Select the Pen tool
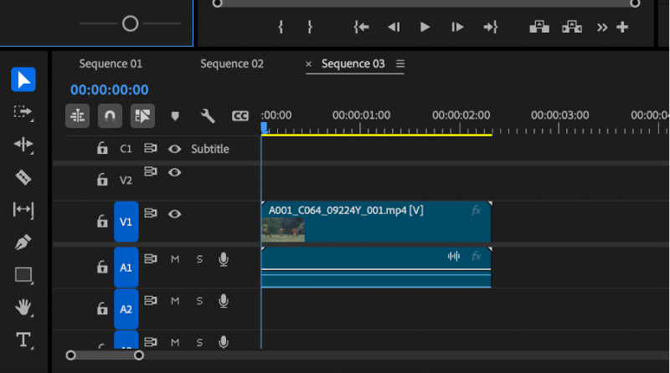The image size is (670, 373). tap(23, 242)
